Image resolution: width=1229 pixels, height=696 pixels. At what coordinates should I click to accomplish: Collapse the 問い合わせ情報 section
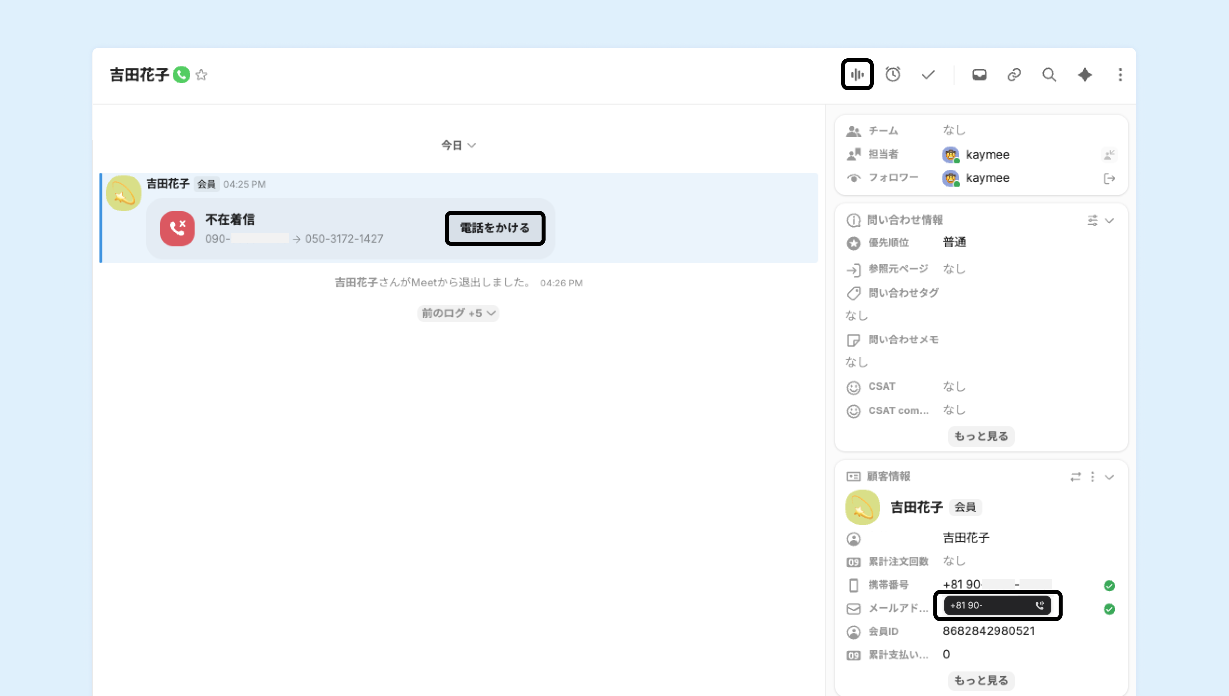1109,220
